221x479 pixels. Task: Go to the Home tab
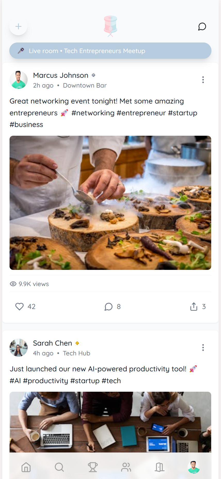[x=26, y=467]
